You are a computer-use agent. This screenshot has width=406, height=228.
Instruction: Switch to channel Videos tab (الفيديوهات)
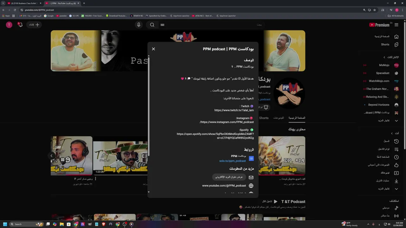(x=278, y=118)
